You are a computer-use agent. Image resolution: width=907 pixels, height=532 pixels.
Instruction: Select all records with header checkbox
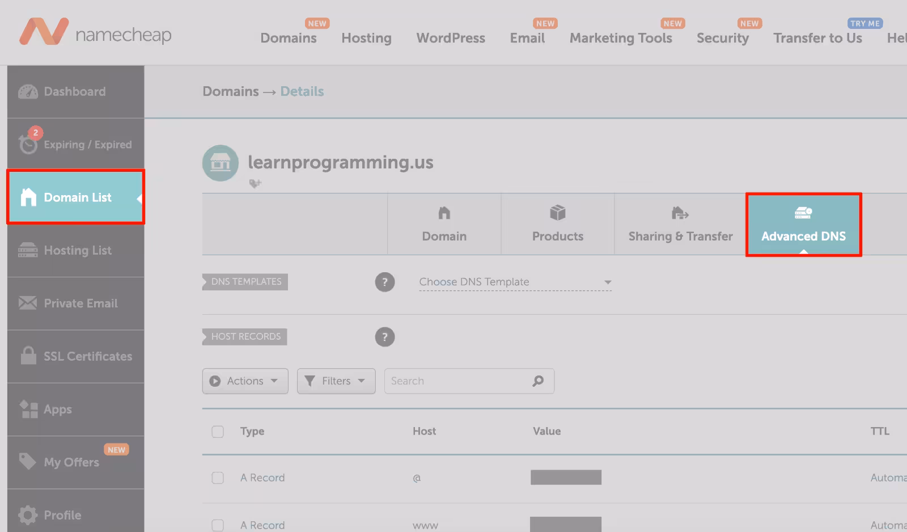pos(218,431)
